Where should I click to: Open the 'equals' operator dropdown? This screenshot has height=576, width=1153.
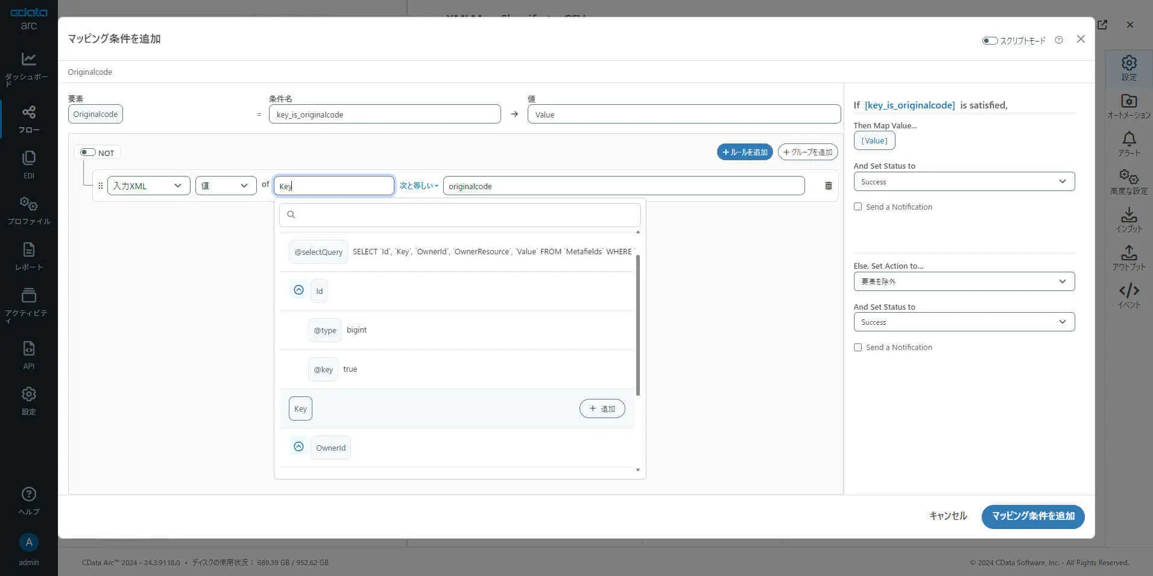pyautogui.click(x=419, y=186)
